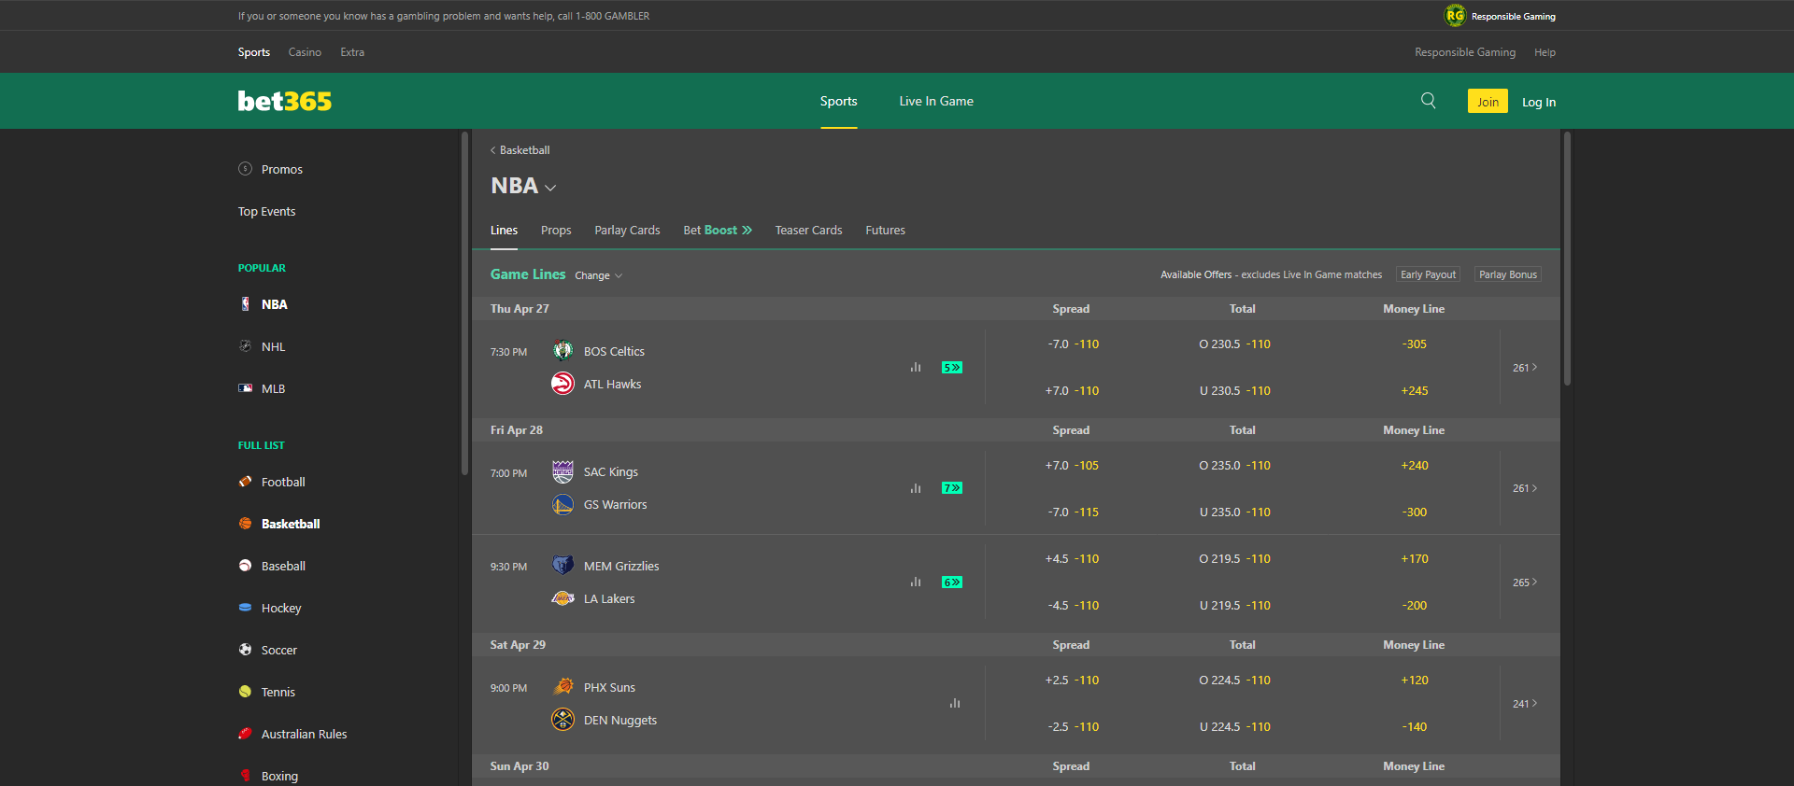Click the sidebar vertical scrollbar

(464, 303)
